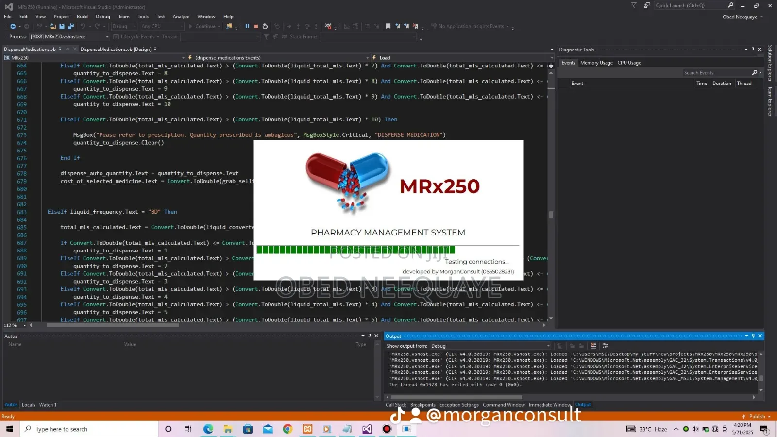Open the Command Window tab
Screen dimensions: 777x437
click(x=504, y=405)
